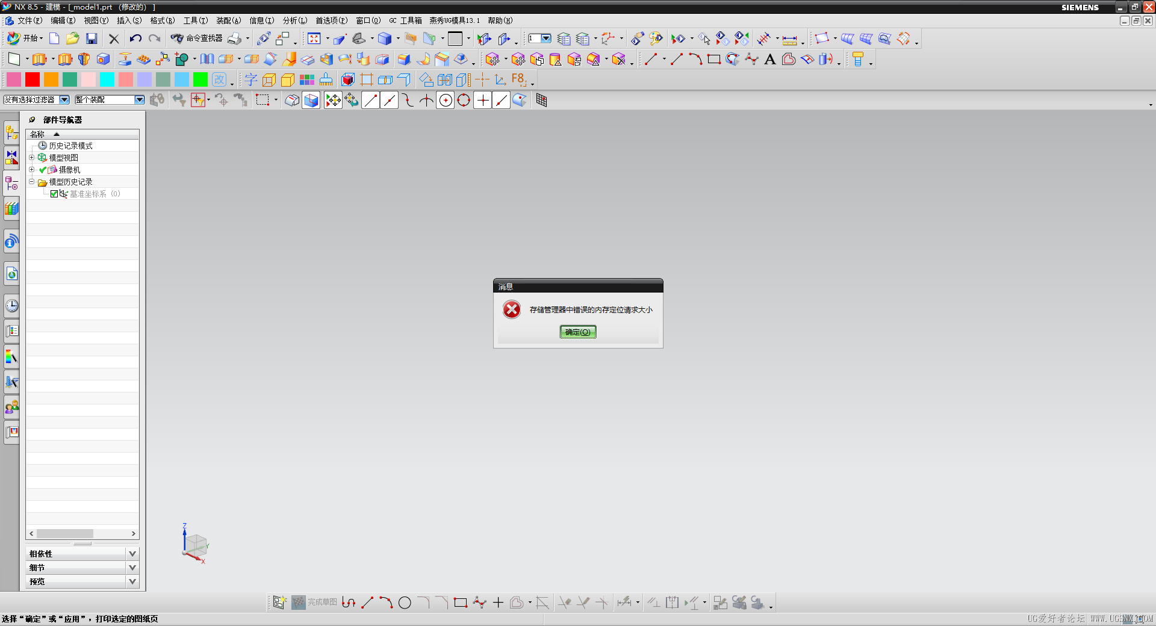Open the 文件(F) menu
This screenshot has width=1156, height=626.
pyautogui.click(x=30, y=20)
